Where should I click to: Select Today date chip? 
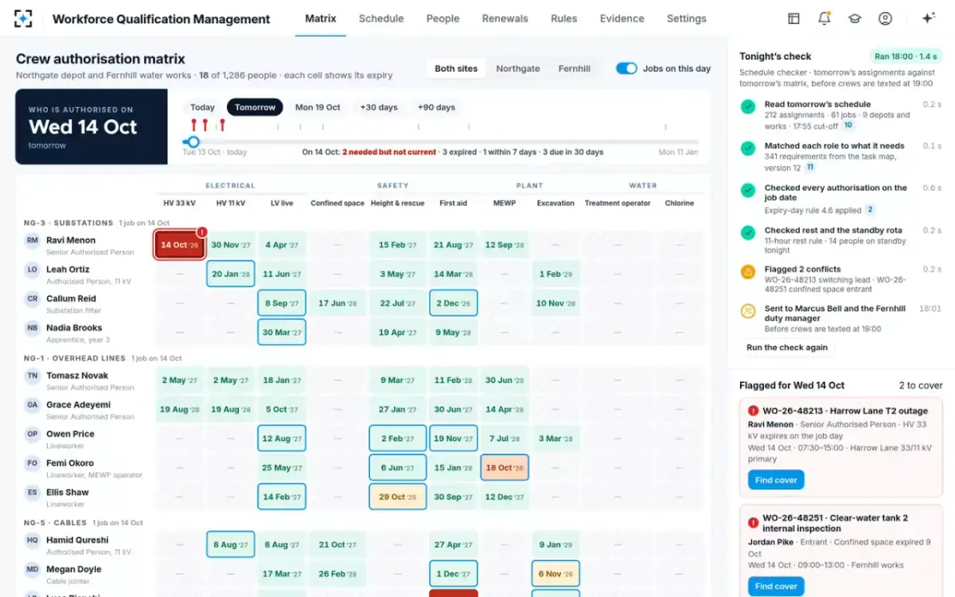pos(202,107)
